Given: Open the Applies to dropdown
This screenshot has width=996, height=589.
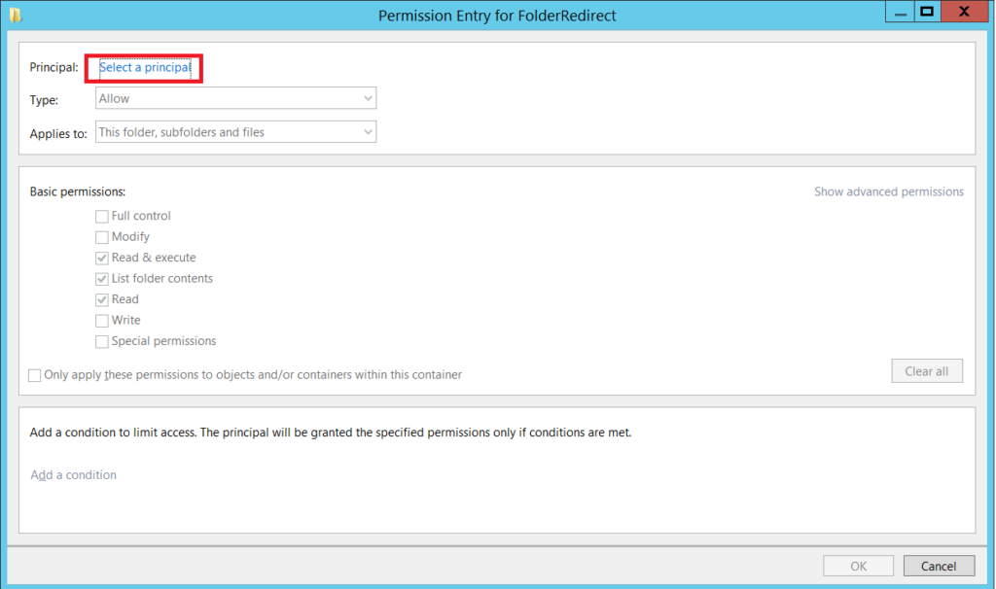Looking at the screenshot, I should (x=235, y=131).
